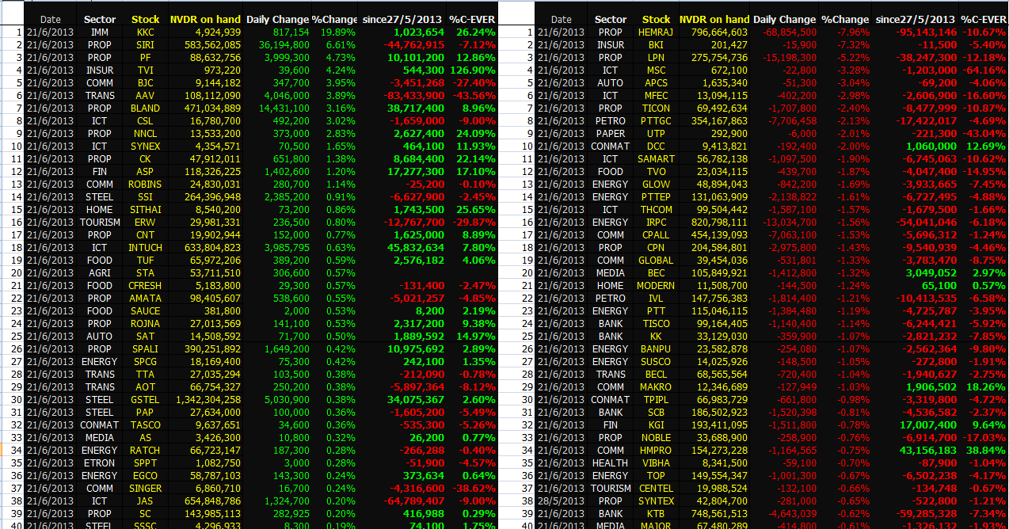The image size is (1009, 529).
Task: Click the PTTEP stock cell
Action: (x=656, y=197)
